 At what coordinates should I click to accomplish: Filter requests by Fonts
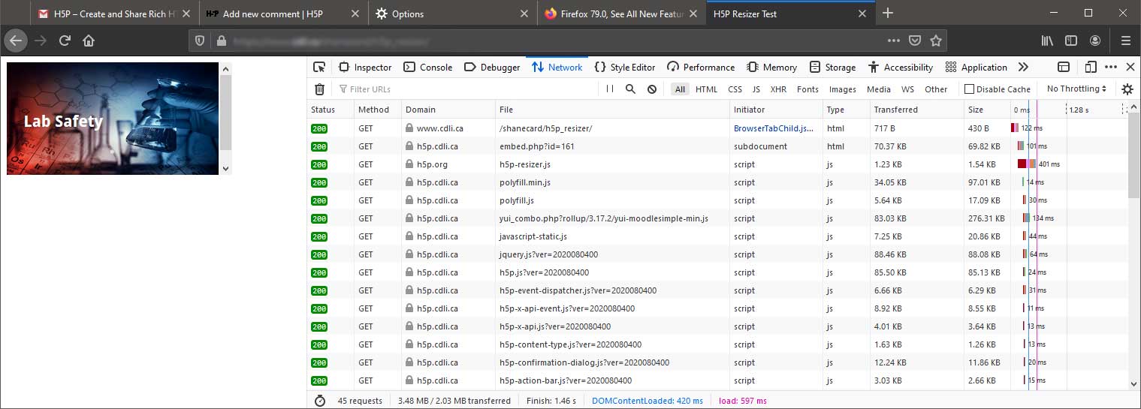tap(807, 89)
